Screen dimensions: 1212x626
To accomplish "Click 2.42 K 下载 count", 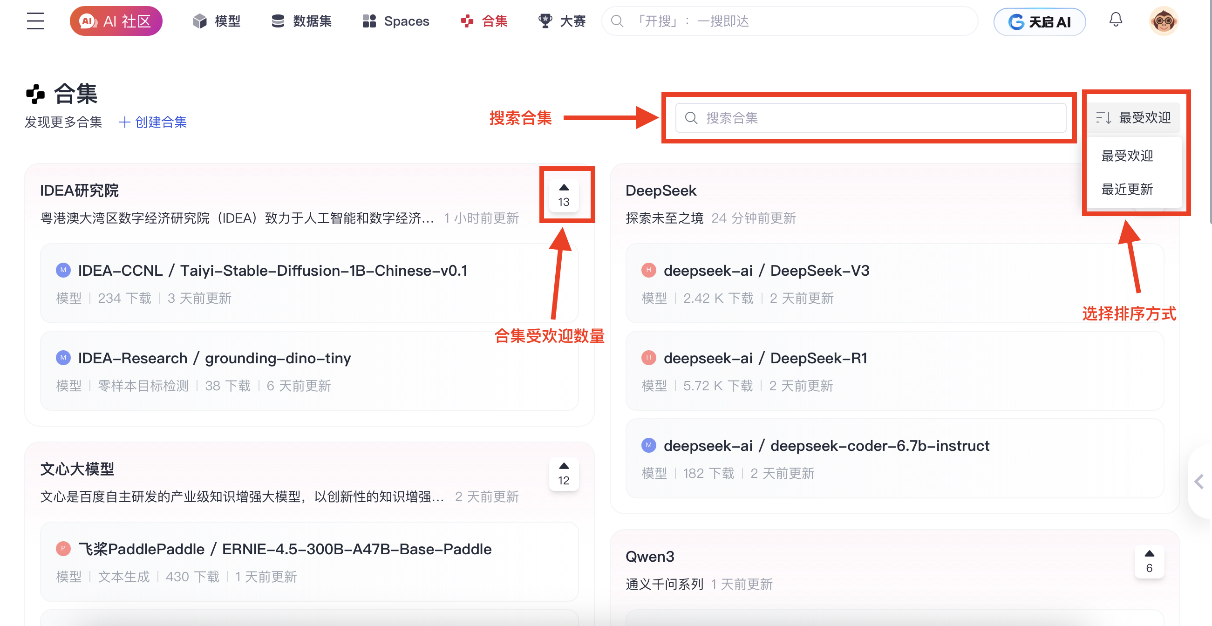I will [x=718, y=298].
